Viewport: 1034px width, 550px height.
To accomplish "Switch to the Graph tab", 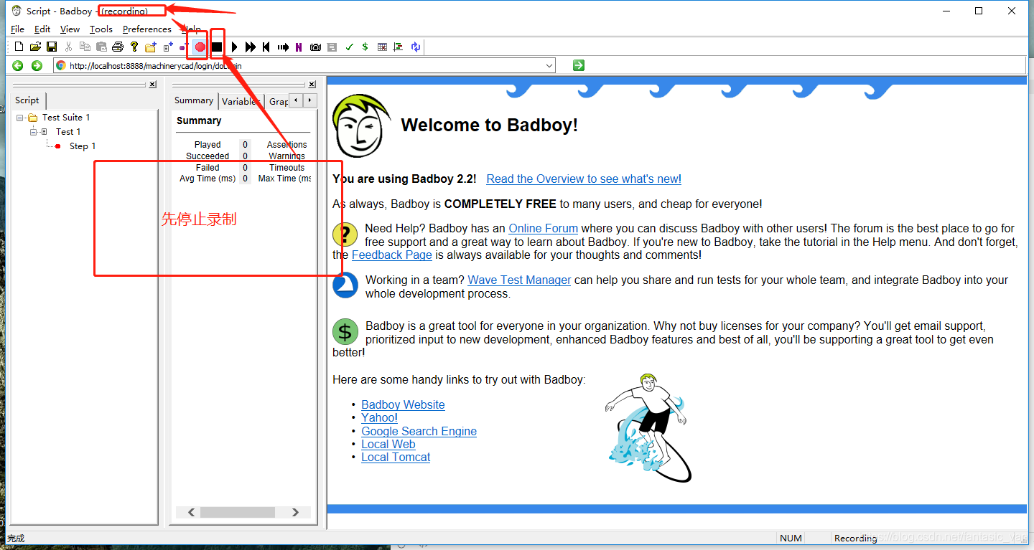I will click(278, 101).
